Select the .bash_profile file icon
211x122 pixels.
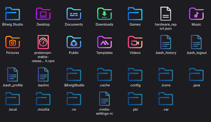13,74
